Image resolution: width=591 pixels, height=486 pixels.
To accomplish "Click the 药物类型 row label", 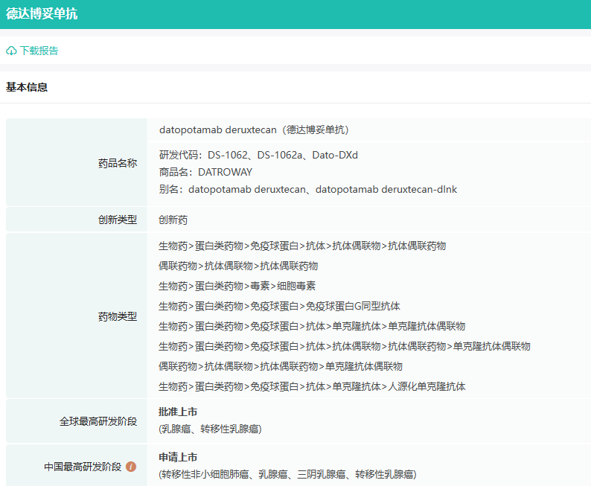I will tap(118, 316).
